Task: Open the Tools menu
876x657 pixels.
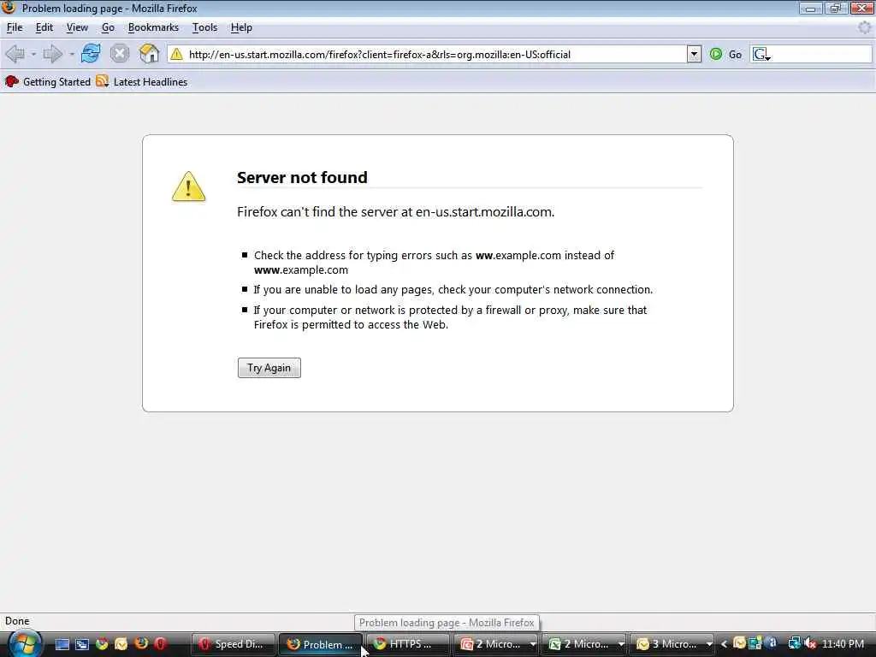Action: (x=204, y=27)
